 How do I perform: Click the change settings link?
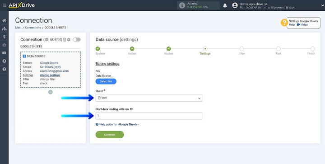[50, 75]
